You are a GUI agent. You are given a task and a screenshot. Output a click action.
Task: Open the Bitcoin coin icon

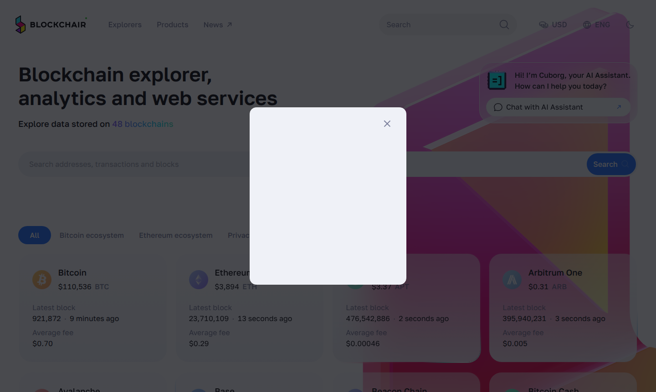[x=42, y=279]
